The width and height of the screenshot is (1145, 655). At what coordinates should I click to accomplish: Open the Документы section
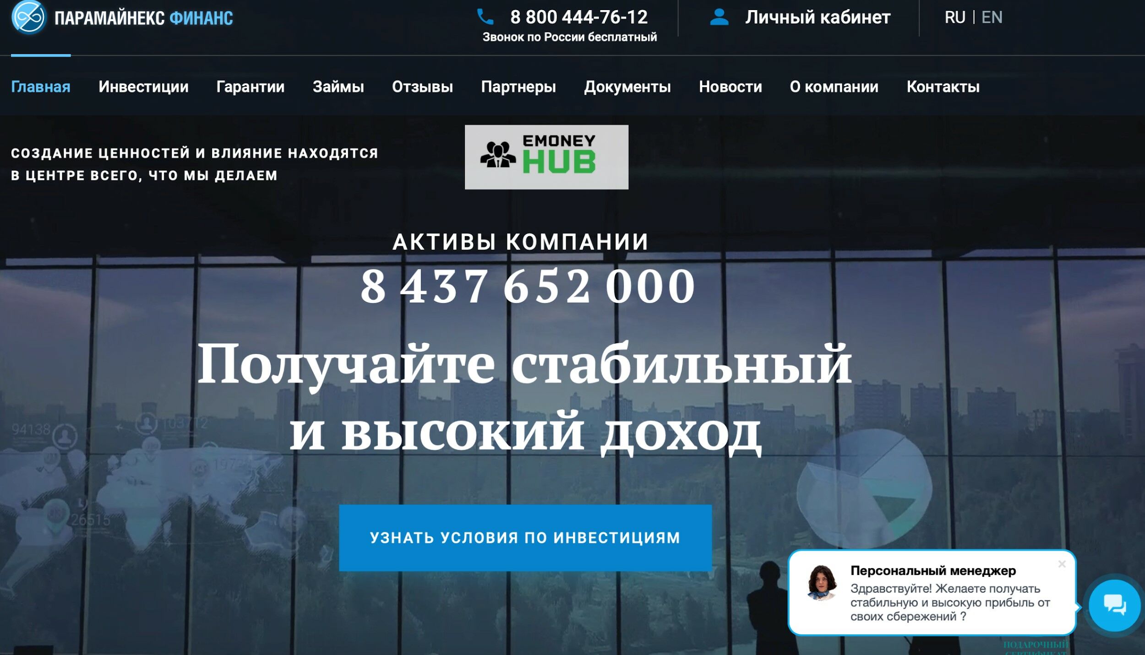pos(627,87)
